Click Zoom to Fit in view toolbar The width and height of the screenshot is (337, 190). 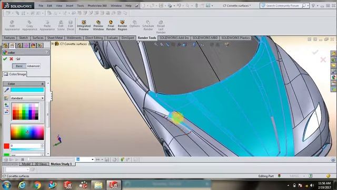156,44
